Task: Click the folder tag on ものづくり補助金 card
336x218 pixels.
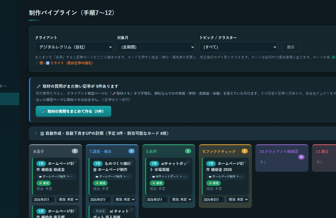Action: [x=113, y=176]
